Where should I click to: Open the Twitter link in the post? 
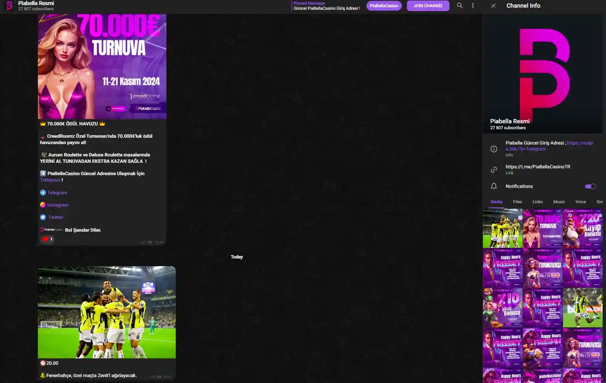(x=56, y=217)
